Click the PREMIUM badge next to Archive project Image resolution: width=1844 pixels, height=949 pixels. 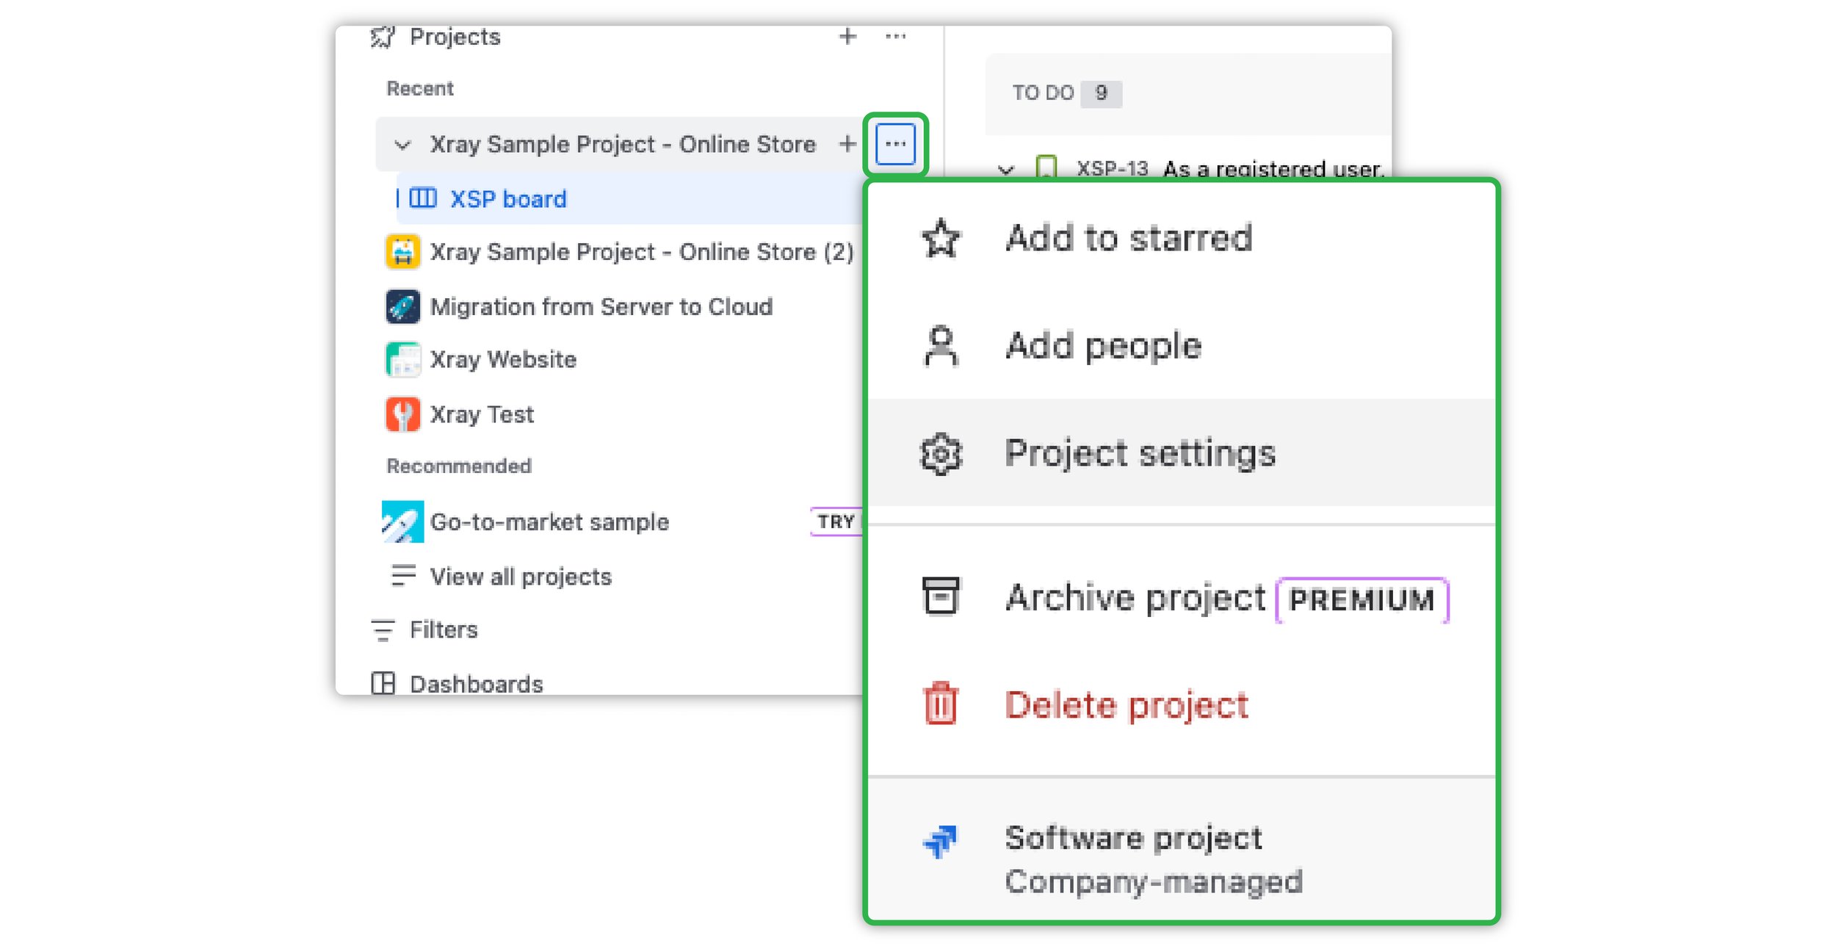(x=1362, y=599)
